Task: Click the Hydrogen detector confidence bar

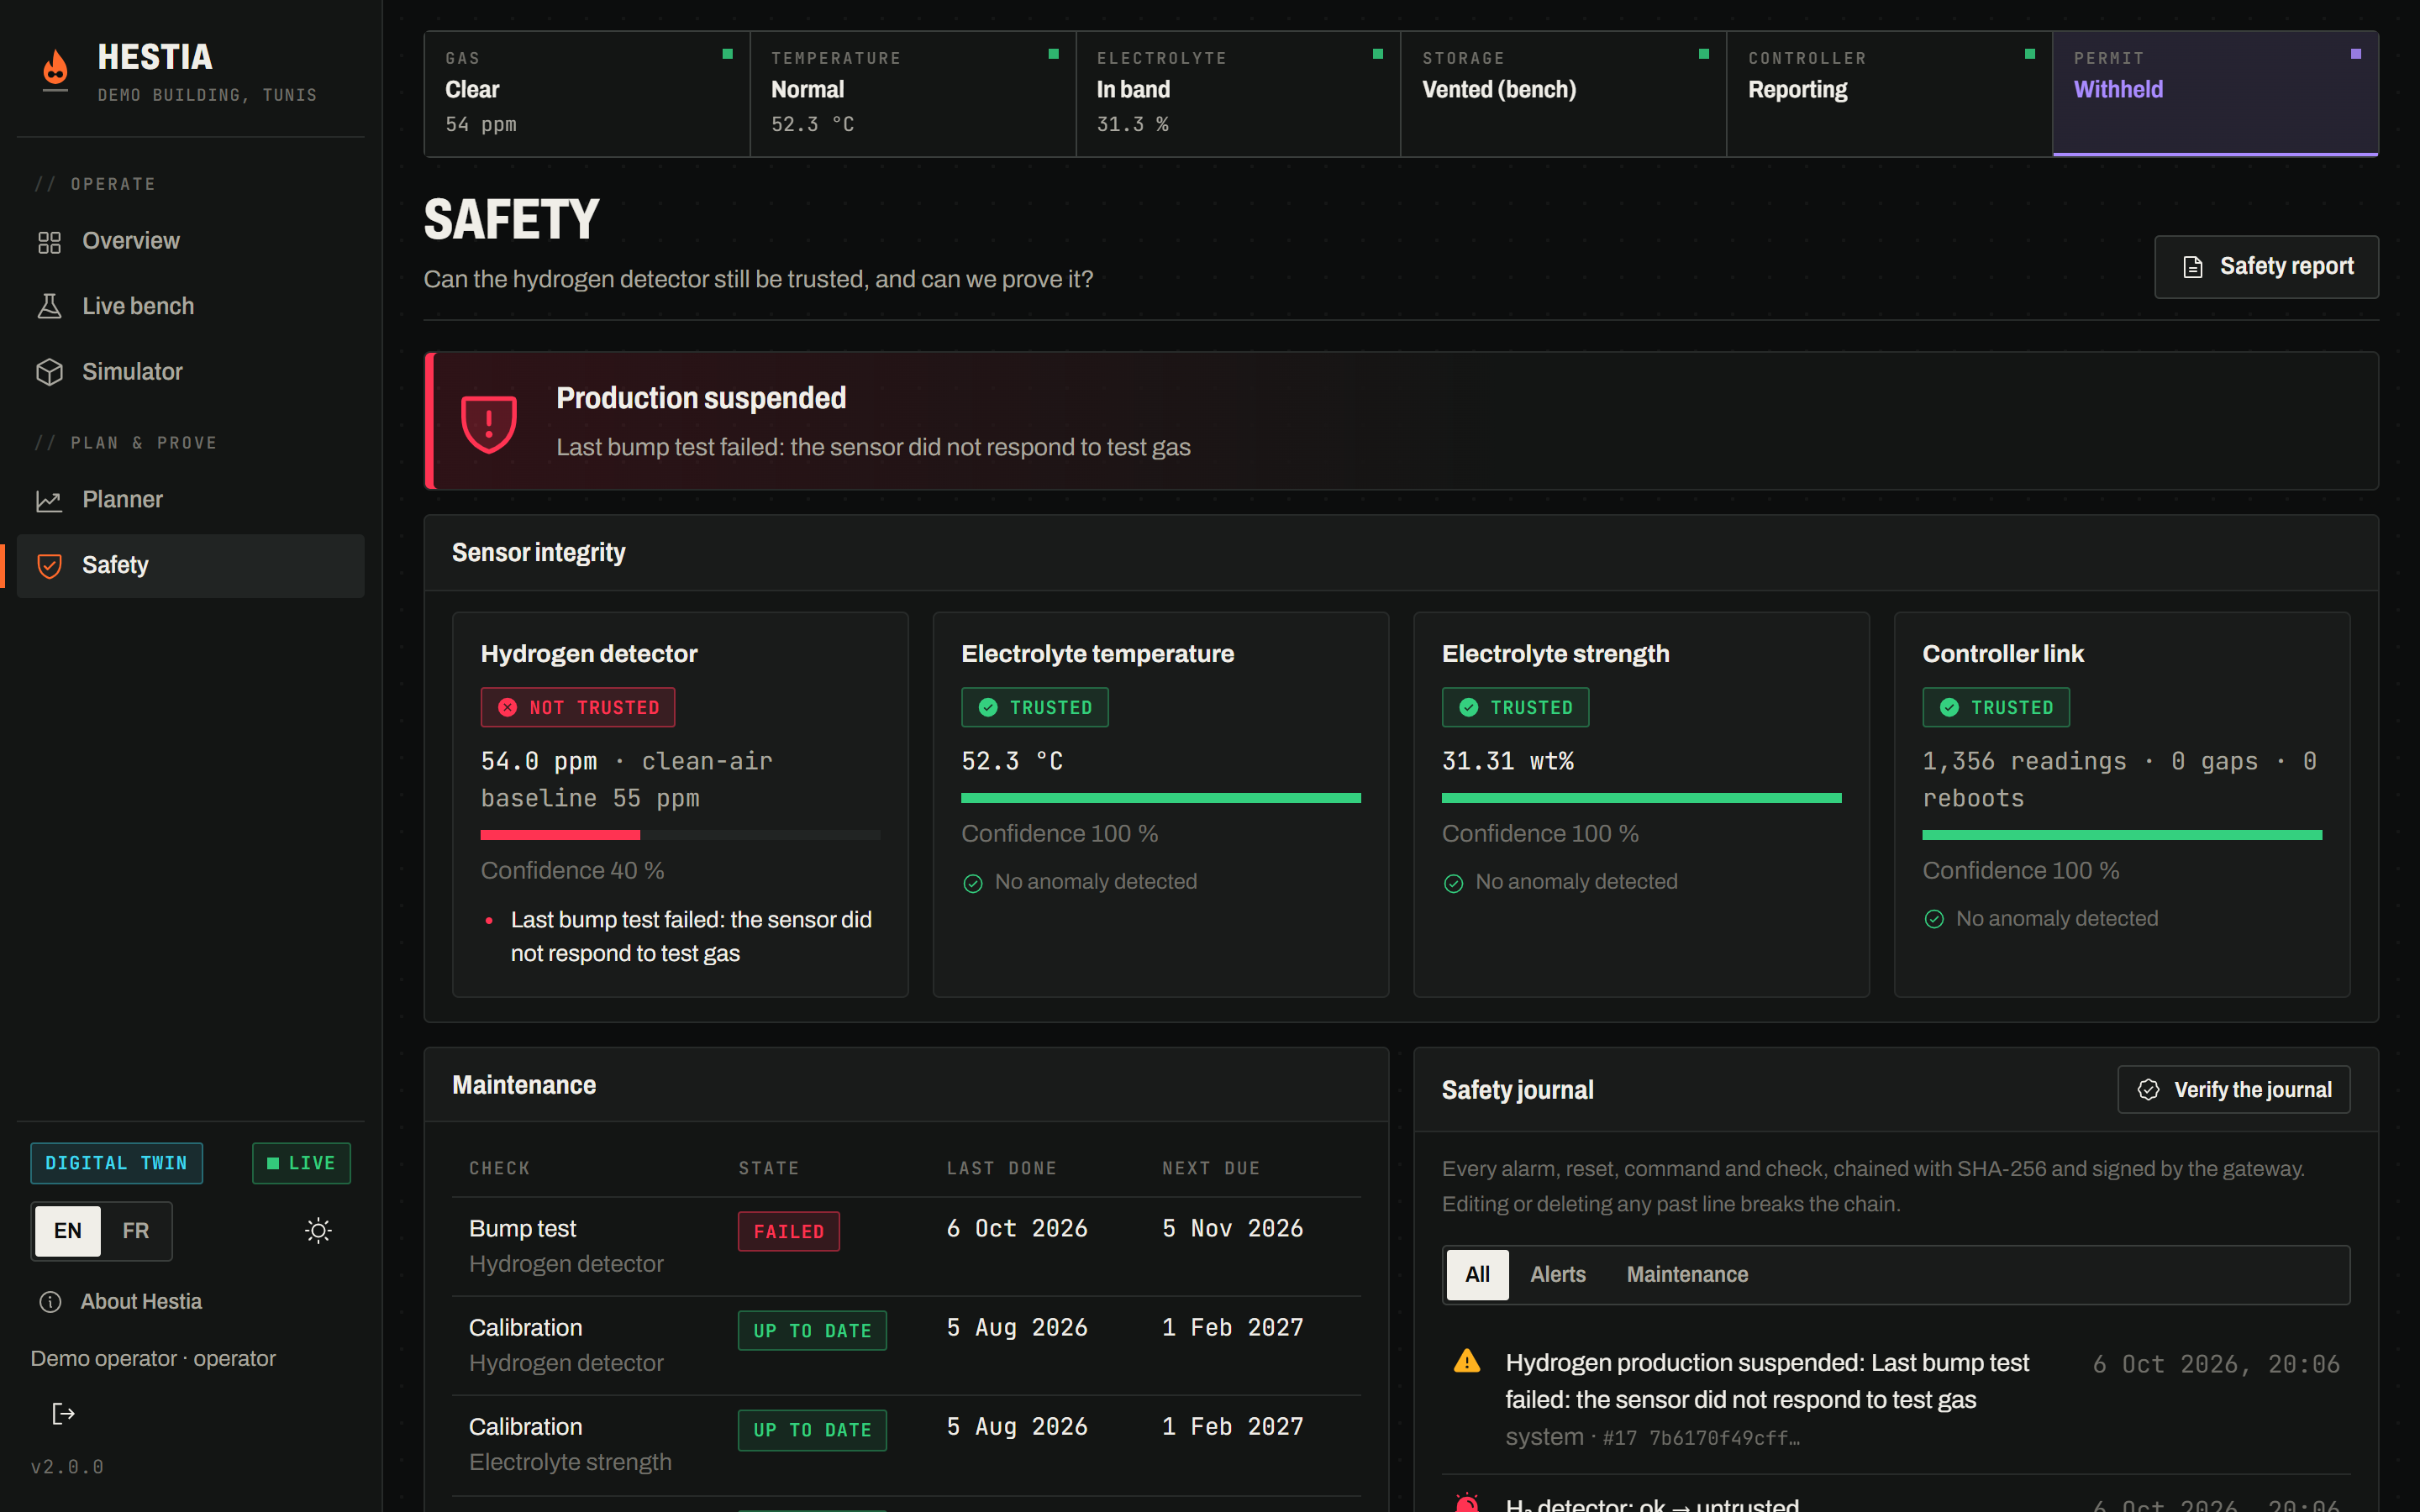Action: (681, 835)
